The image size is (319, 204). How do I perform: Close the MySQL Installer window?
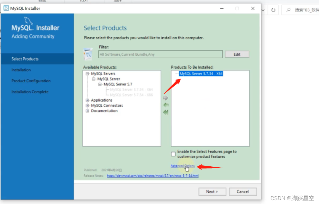(x=253, y=8)
